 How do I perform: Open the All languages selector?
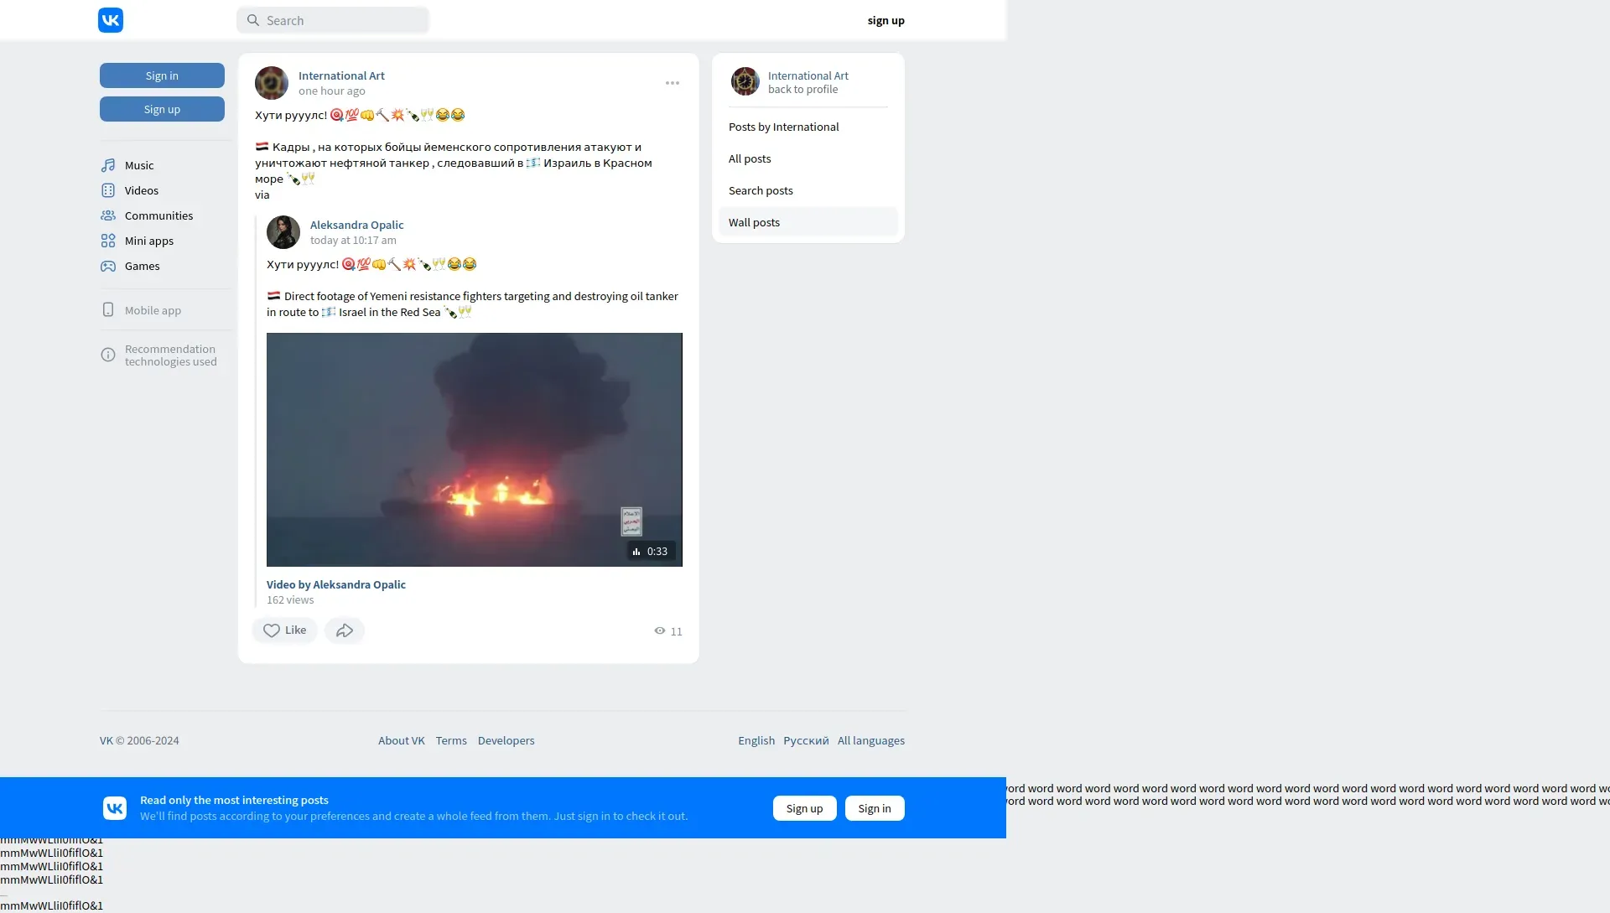tap(870, 740)
